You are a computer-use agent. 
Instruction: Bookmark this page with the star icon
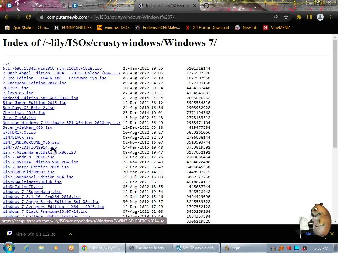pyautogui.click(x=286, y=17)
